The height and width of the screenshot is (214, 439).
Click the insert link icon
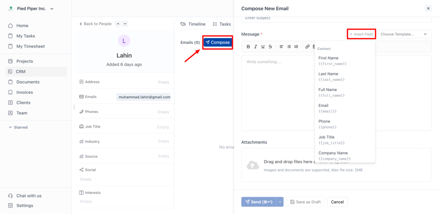pos(307,47)
